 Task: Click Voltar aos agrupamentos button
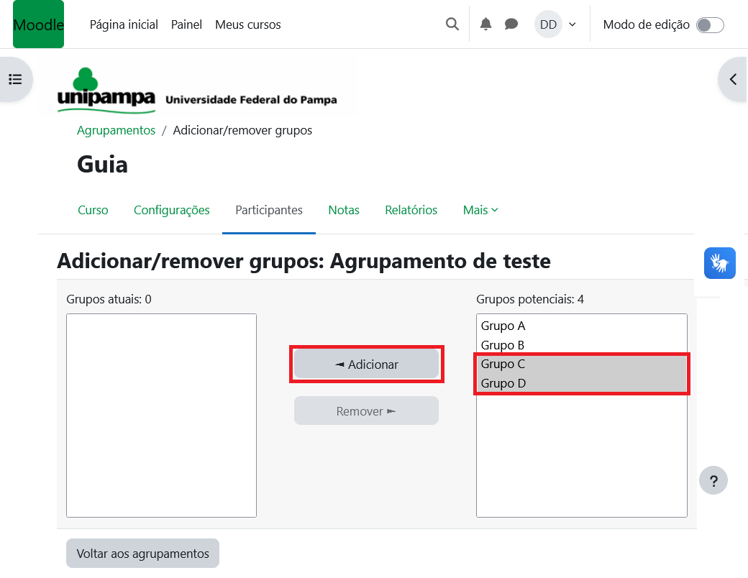(142, 554)
